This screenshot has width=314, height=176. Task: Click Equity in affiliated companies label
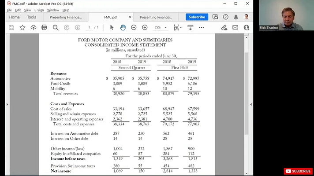(x=75, y=154)
